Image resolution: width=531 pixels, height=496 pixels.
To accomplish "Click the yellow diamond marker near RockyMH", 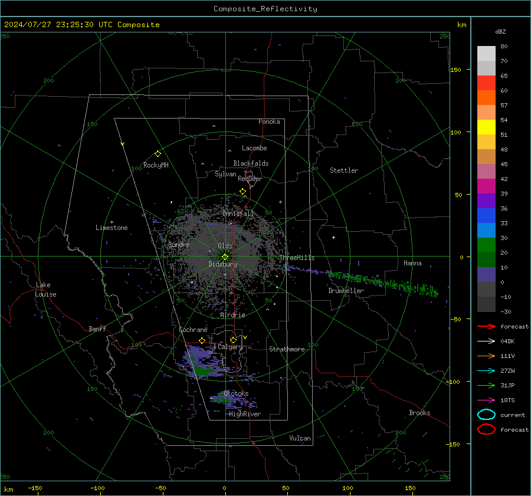I will pyautogui.click(x=158, y=154).
